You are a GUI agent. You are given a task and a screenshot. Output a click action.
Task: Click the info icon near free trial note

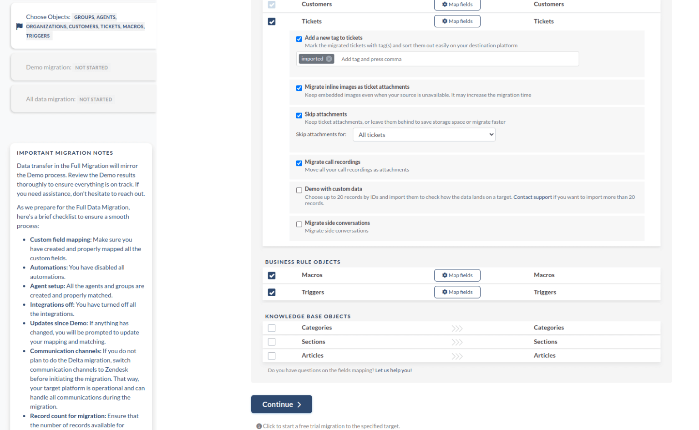click(x=259, y=425)
